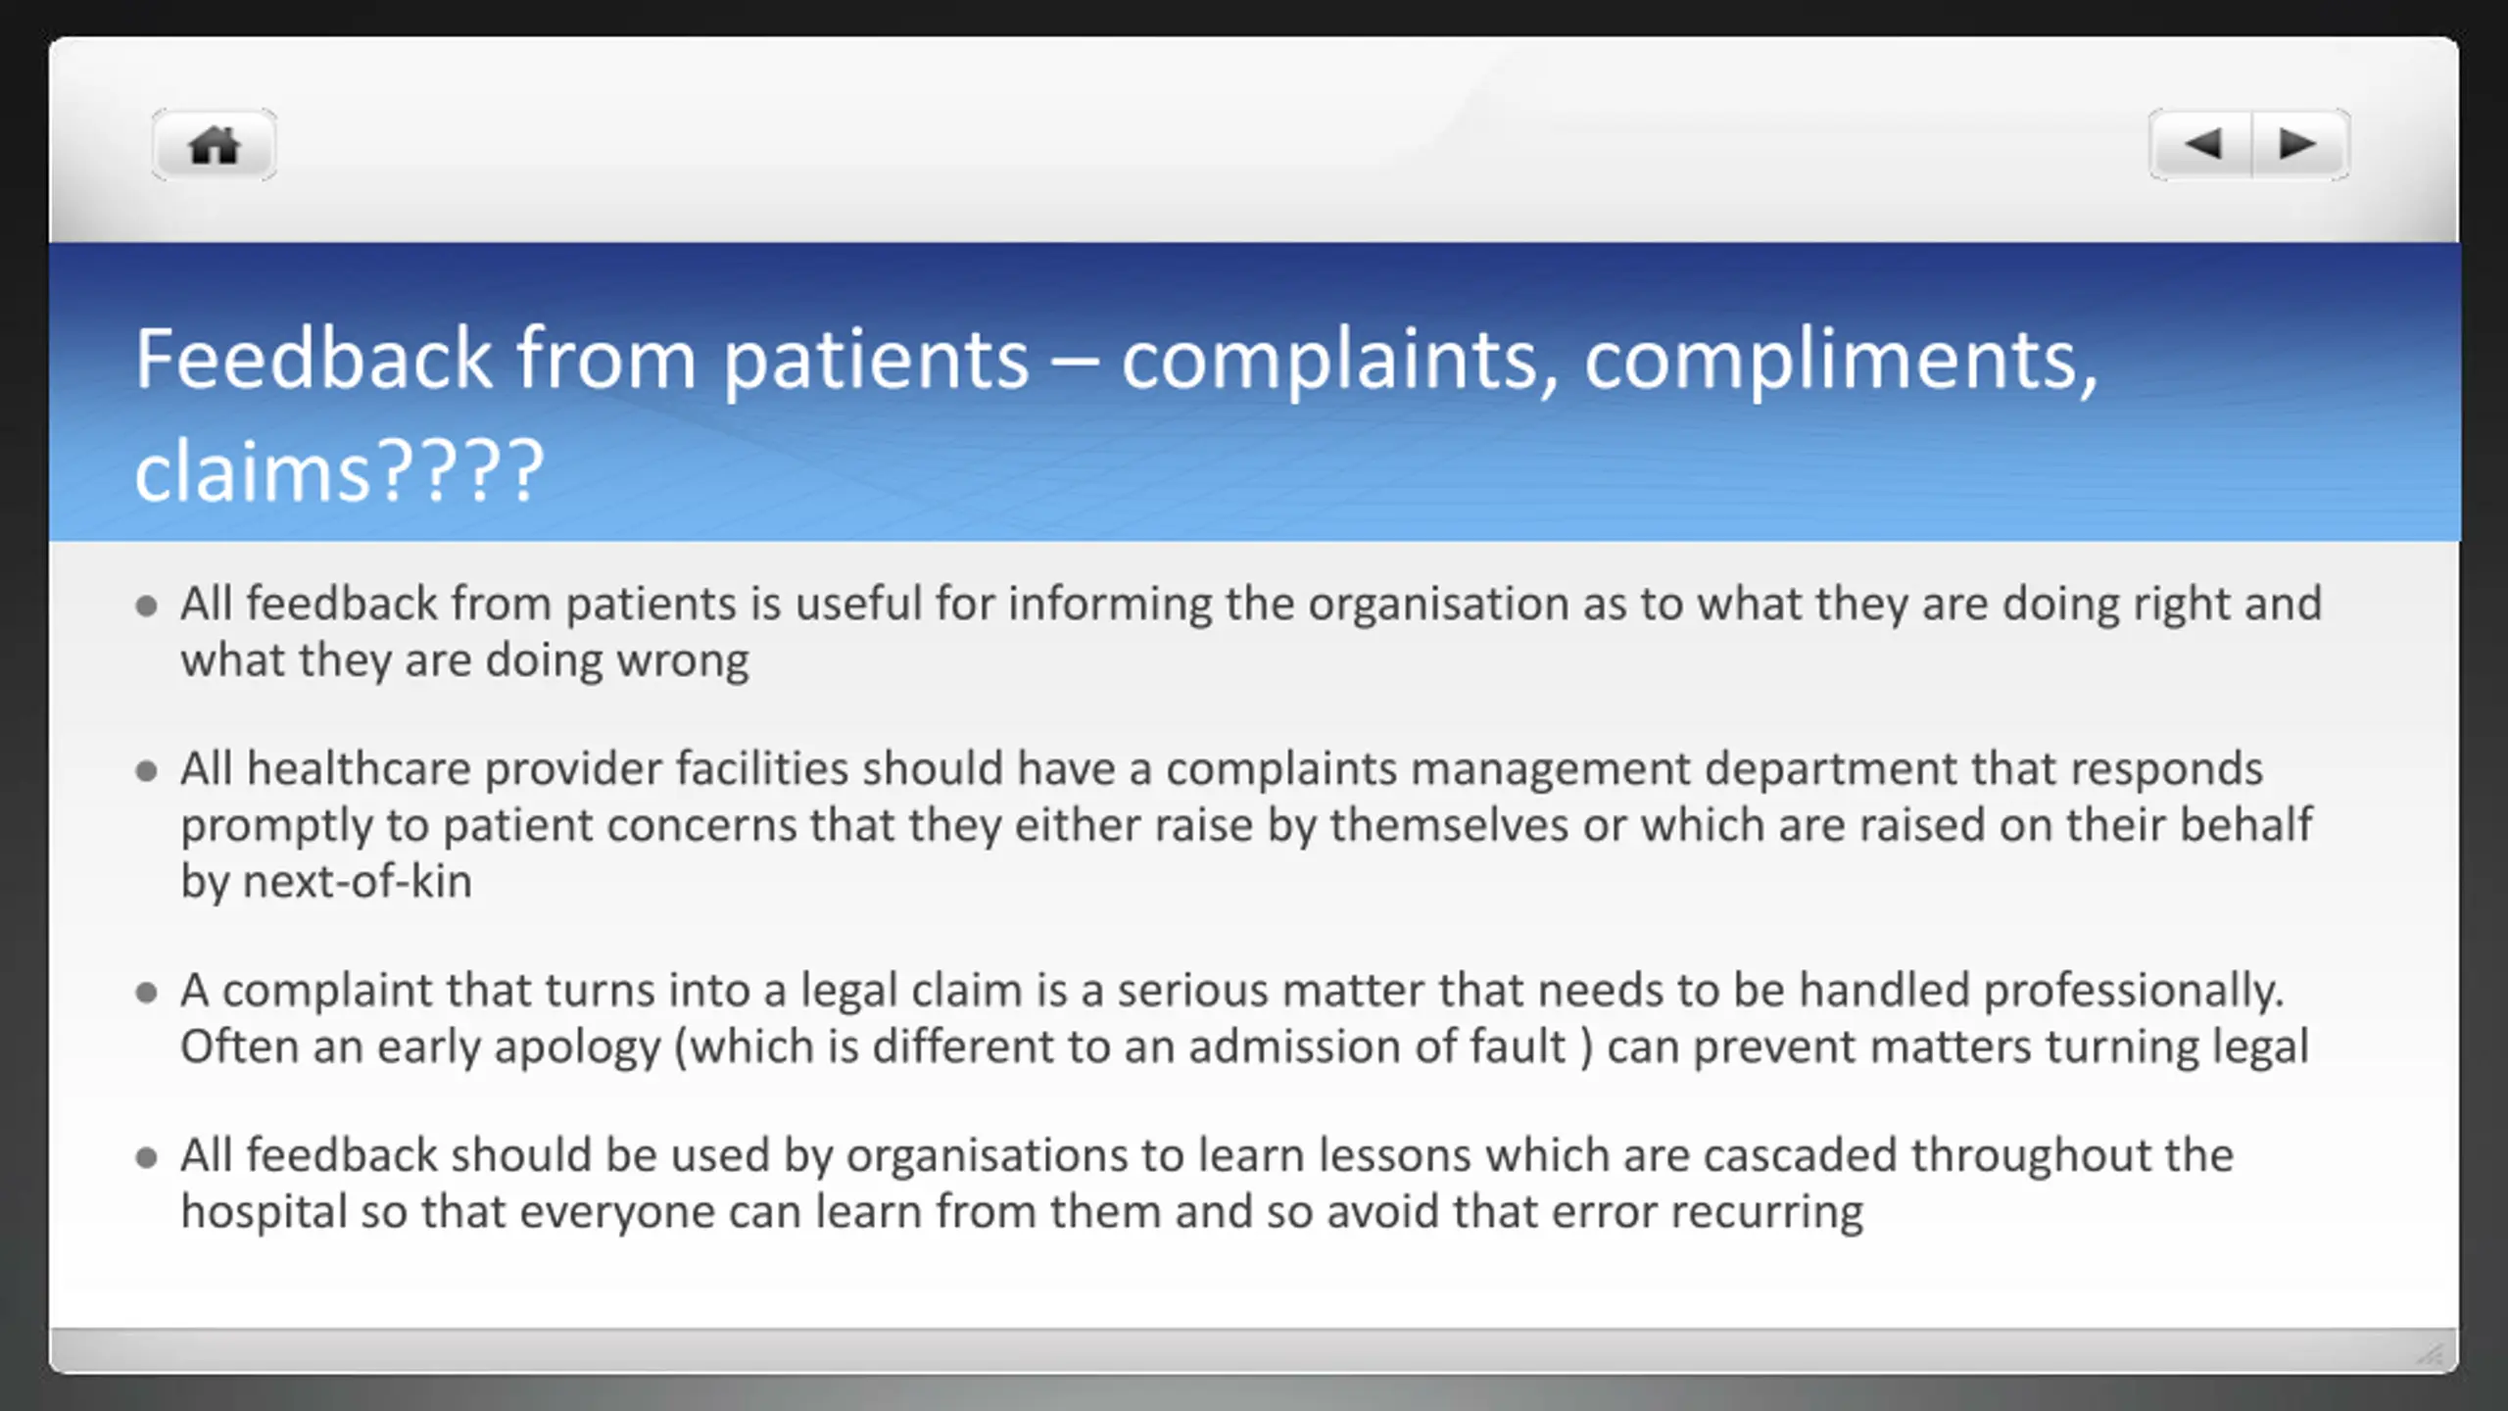Click the bullet dot before 'All healthcare provider'
Viewport: 2508px width, 1411px height.
[146, 772]
